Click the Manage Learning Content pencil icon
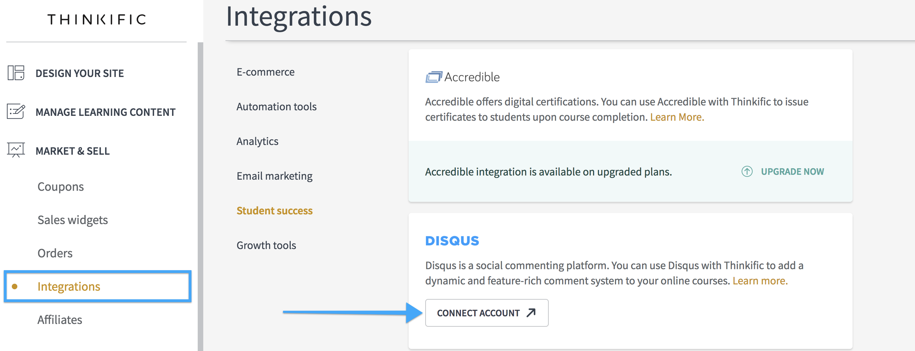915x351 pixels. click(16, 112)
